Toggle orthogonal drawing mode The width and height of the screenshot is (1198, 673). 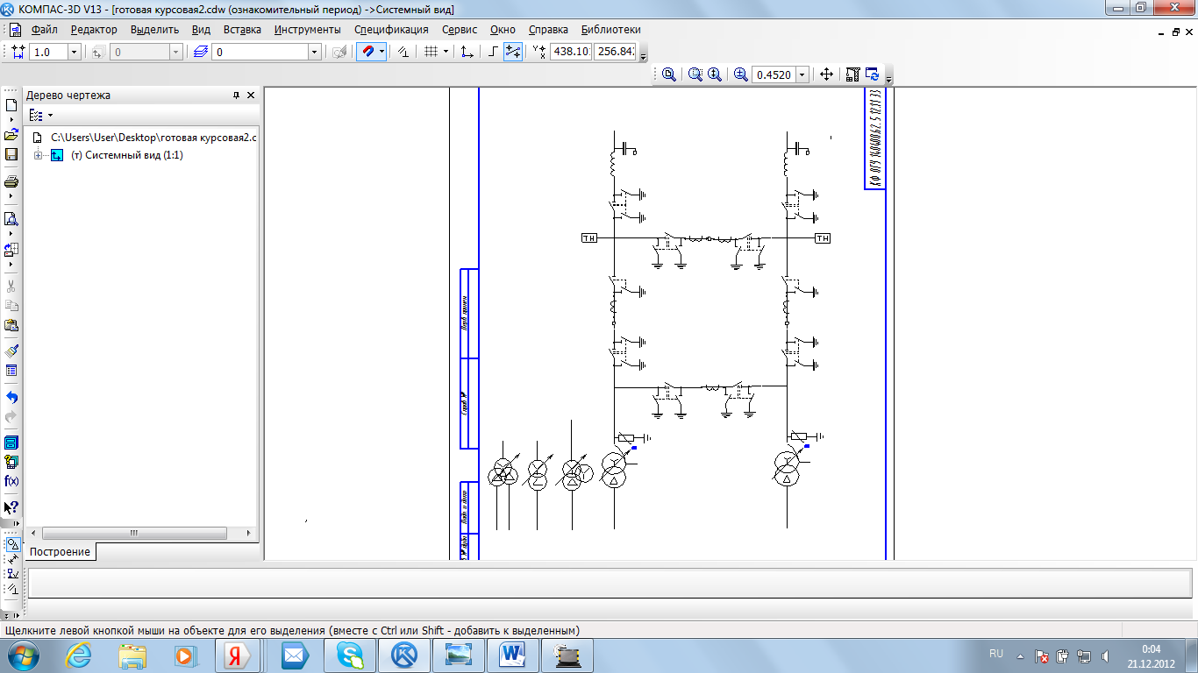[494, 53]
